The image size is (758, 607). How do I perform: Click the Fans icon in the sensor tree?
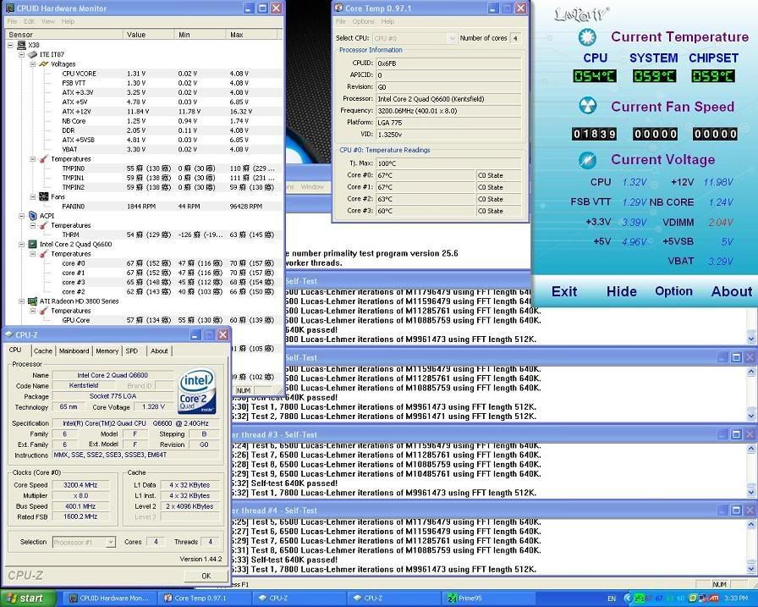pyautogui.click(x=43, y=197)
